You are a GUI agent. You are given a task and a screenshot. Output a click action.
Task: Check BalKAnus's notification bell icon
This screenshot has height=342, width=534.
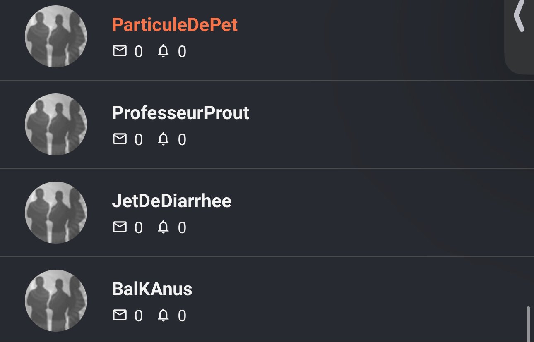click(x=164, y=315)
